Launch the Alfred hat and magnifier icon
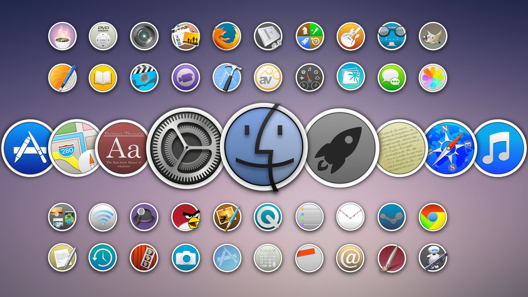The height and width of the screenshot is (297, 528). [x=145, y=217]
